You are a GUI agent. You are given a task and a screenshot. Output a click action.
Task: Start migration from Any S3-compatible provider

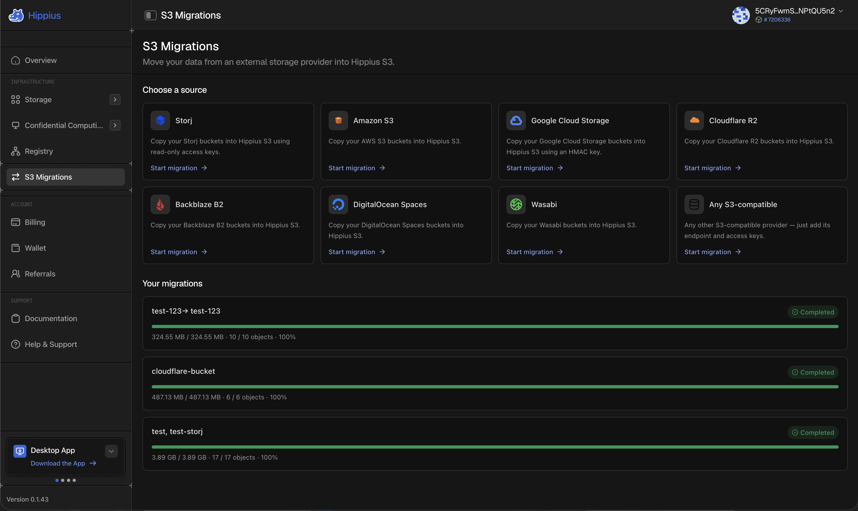pyautogui.click(x=713, y=252)
